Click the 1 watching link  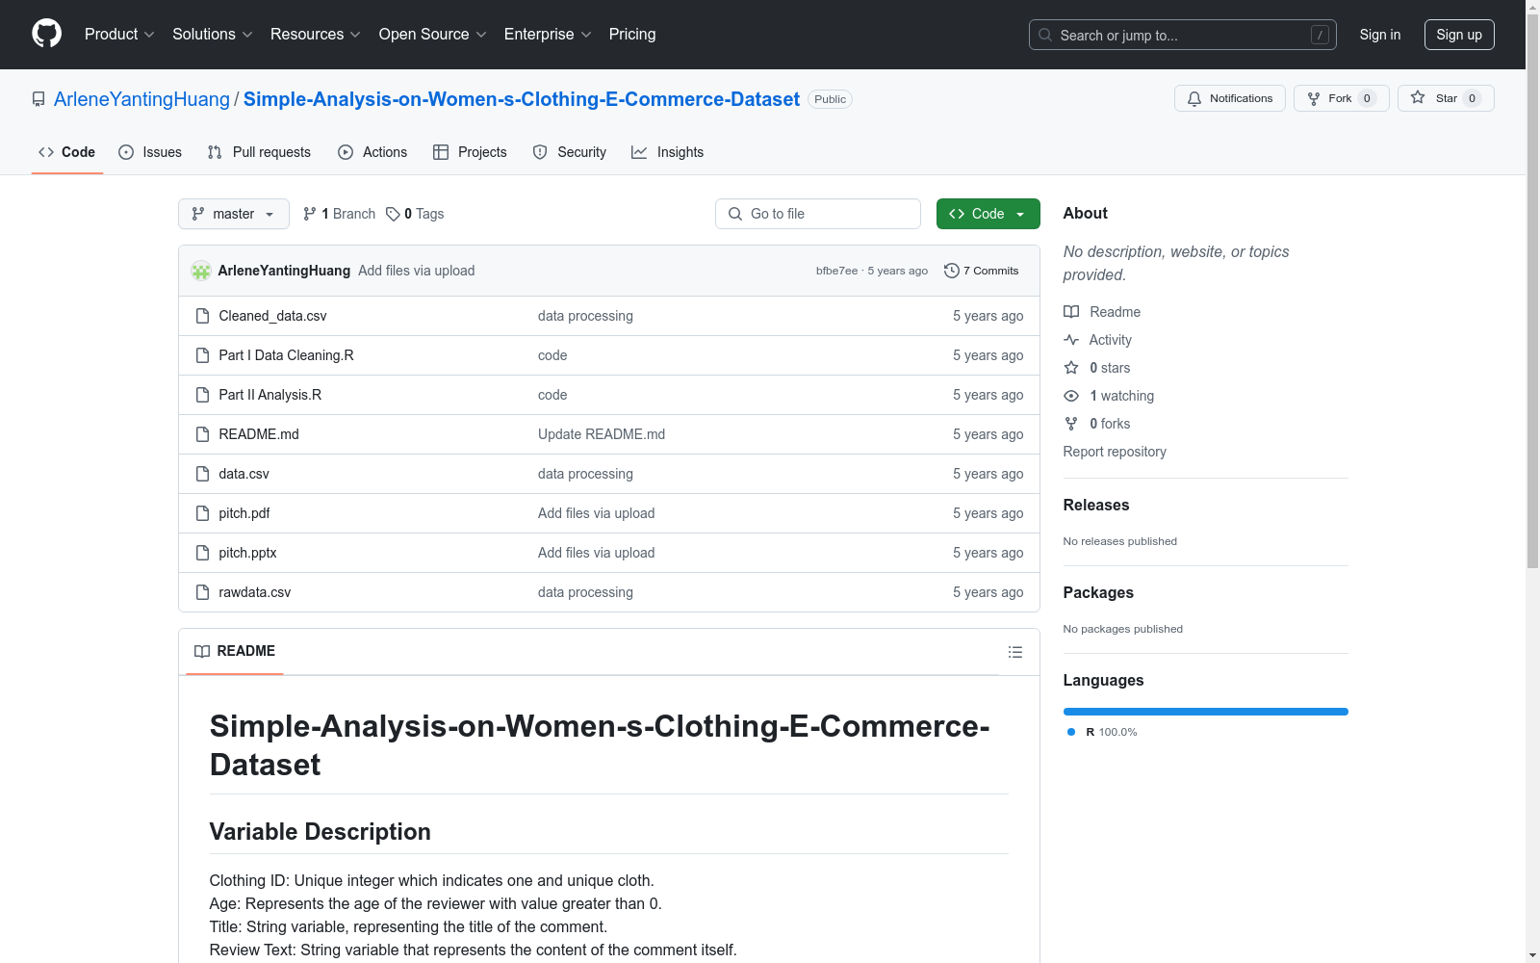(1109, 396)
